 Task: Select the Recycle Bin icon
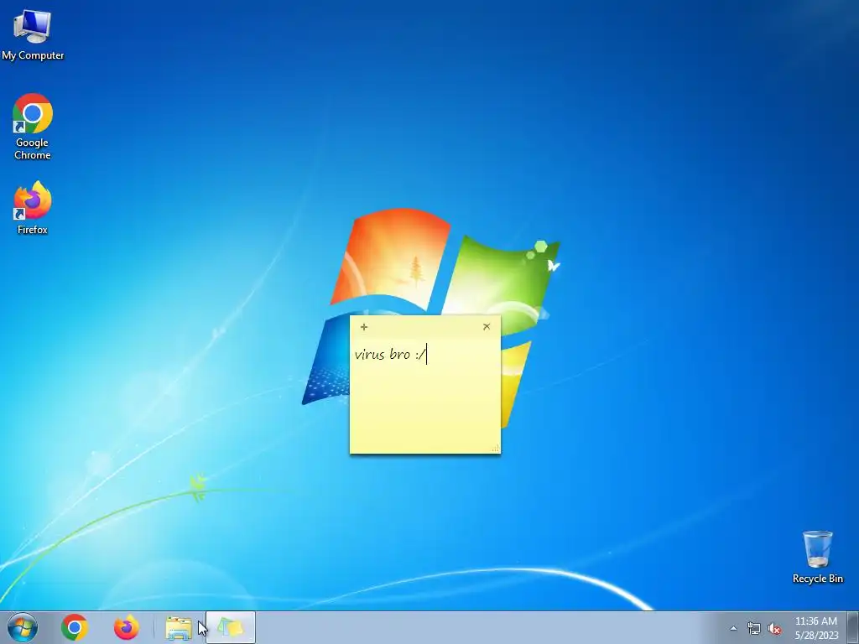pos(817,557)
